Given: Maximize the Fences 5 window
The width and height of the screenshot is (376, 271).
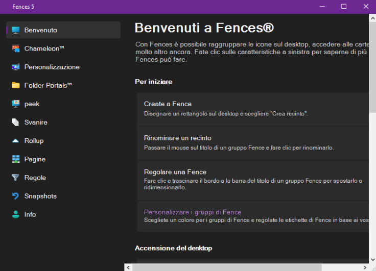Looking at the screenshot, I should tap(344, 7).
